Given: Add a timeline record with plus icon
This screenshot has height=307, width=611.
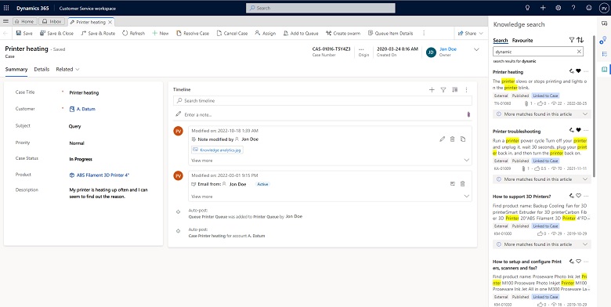Looking at the screenshot, I should pos(432,90).
